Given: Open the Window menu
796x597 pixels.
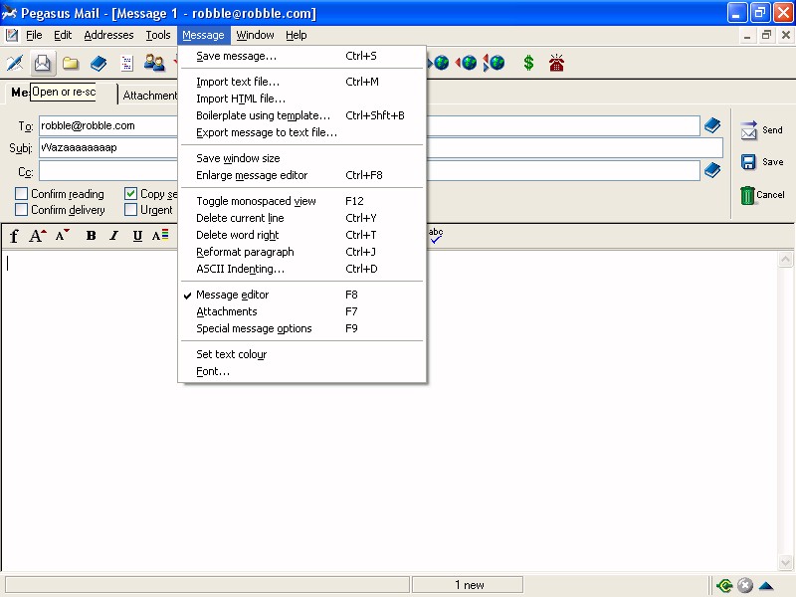Looking at the screenshot, I should pyautogui.click(x=255, y=35).
